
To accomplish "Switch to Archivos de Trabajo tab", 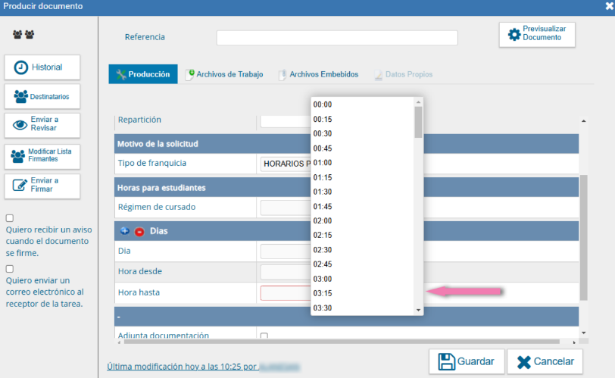I will (x=224, y=74).
